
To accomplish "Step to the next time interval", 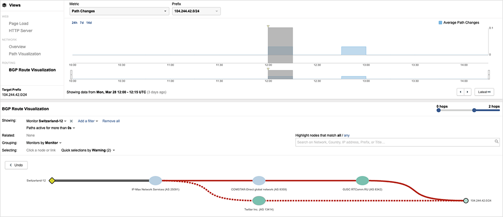I will pyautogui.click(x=468, y=92).
